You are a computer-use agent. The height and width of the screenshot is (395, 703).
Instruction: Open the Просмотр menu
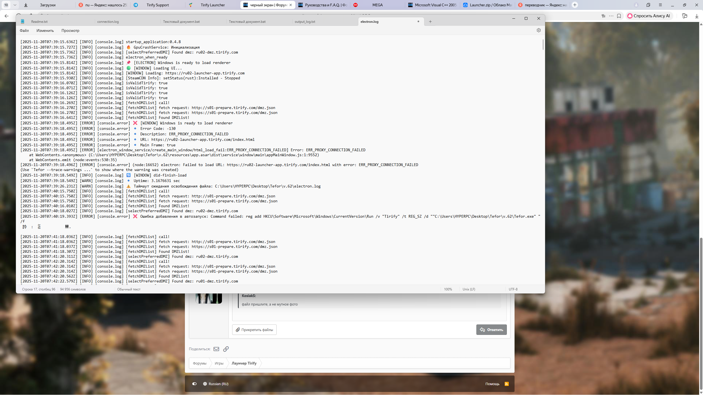(x=70, y=30)
